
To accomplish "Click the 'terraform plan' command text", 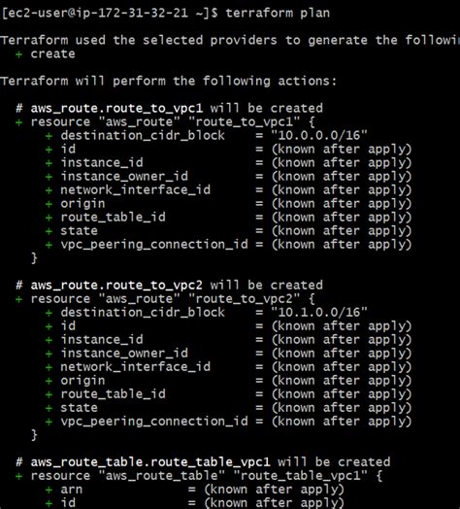I will click(278, 14).
